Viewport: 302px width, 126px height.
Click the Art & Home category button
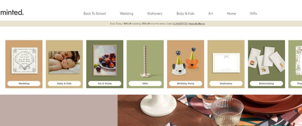[x=105, y=84]
